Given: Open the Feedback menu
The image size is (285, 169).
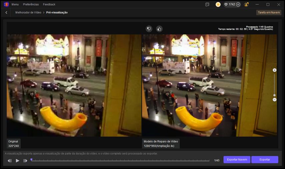Looking at the screenshot, I should [49, 4].
